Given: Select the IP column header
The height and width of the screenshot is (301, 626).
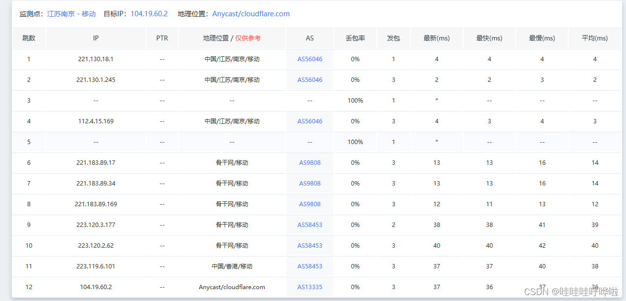Looking at the screenshot, I should point(96,38).
